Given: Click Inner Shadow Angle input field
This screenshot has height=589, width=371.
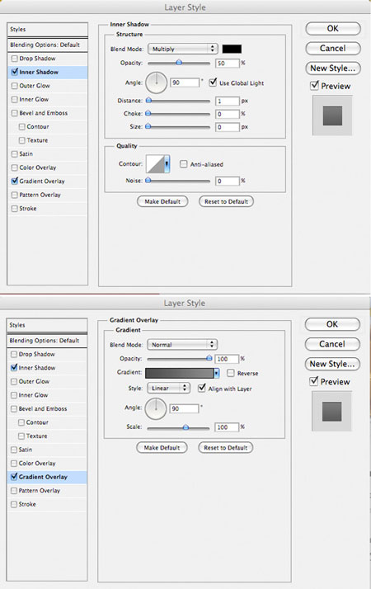Looking at the screenshot, I should click(x=185, y=82).
